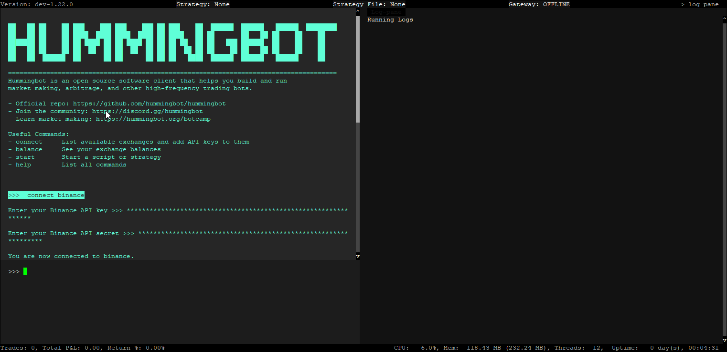Click the command input prompt field

pos(182,271)
